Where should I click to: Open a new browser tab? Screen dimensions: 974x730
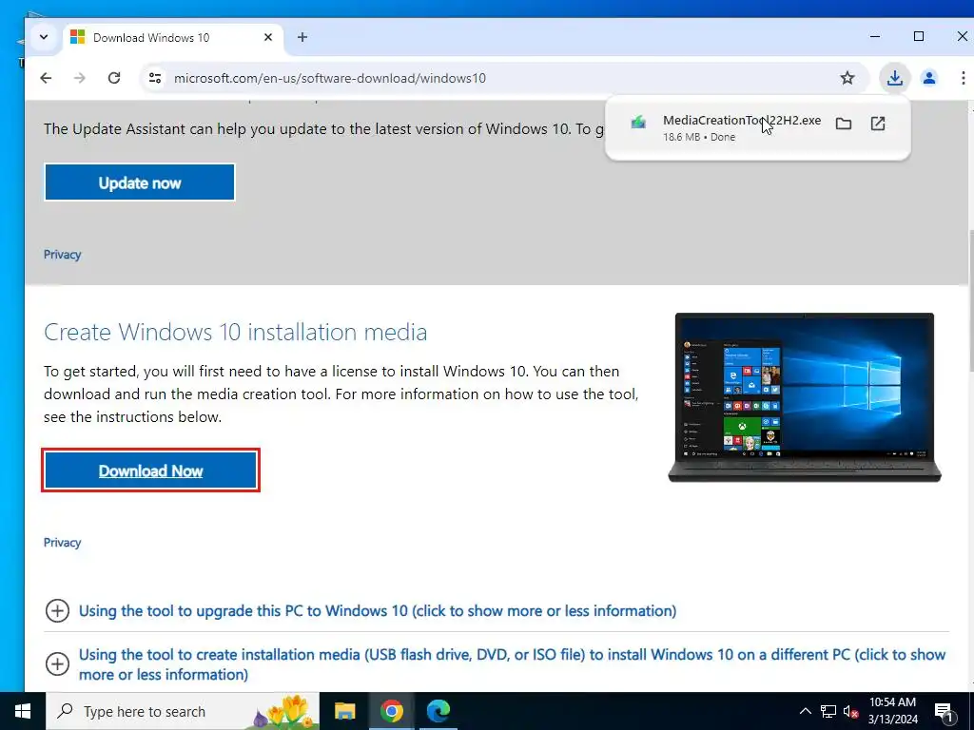click(302, 37)
